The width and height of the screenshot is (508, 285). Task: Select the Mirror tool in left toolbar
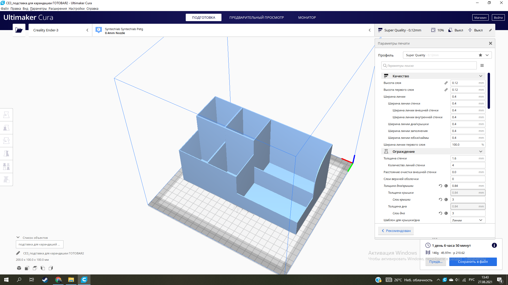coord(6,154)
